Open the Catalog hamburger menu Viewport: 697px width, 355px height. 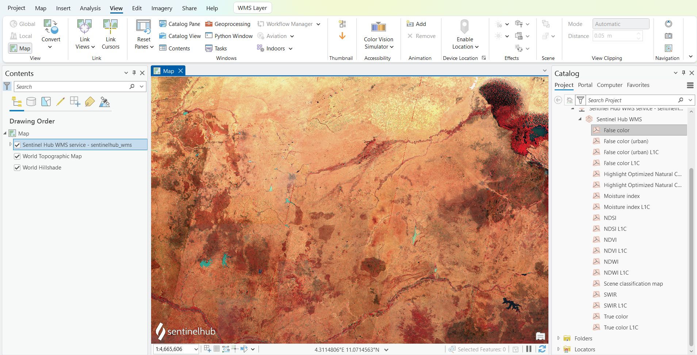[x=690, y=85]
